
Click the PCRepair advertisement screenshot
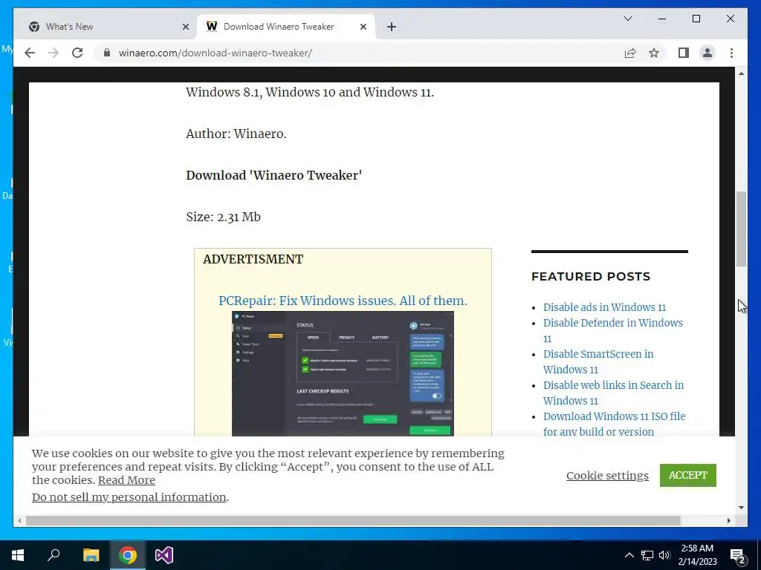[343, 374]
